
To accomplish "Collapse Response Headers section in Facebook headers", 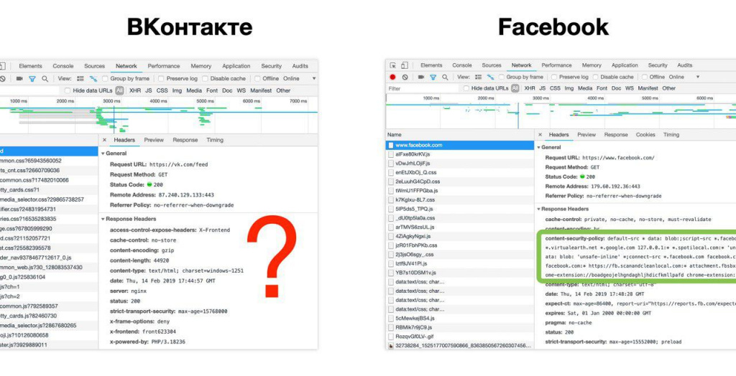I will (539, 209).
